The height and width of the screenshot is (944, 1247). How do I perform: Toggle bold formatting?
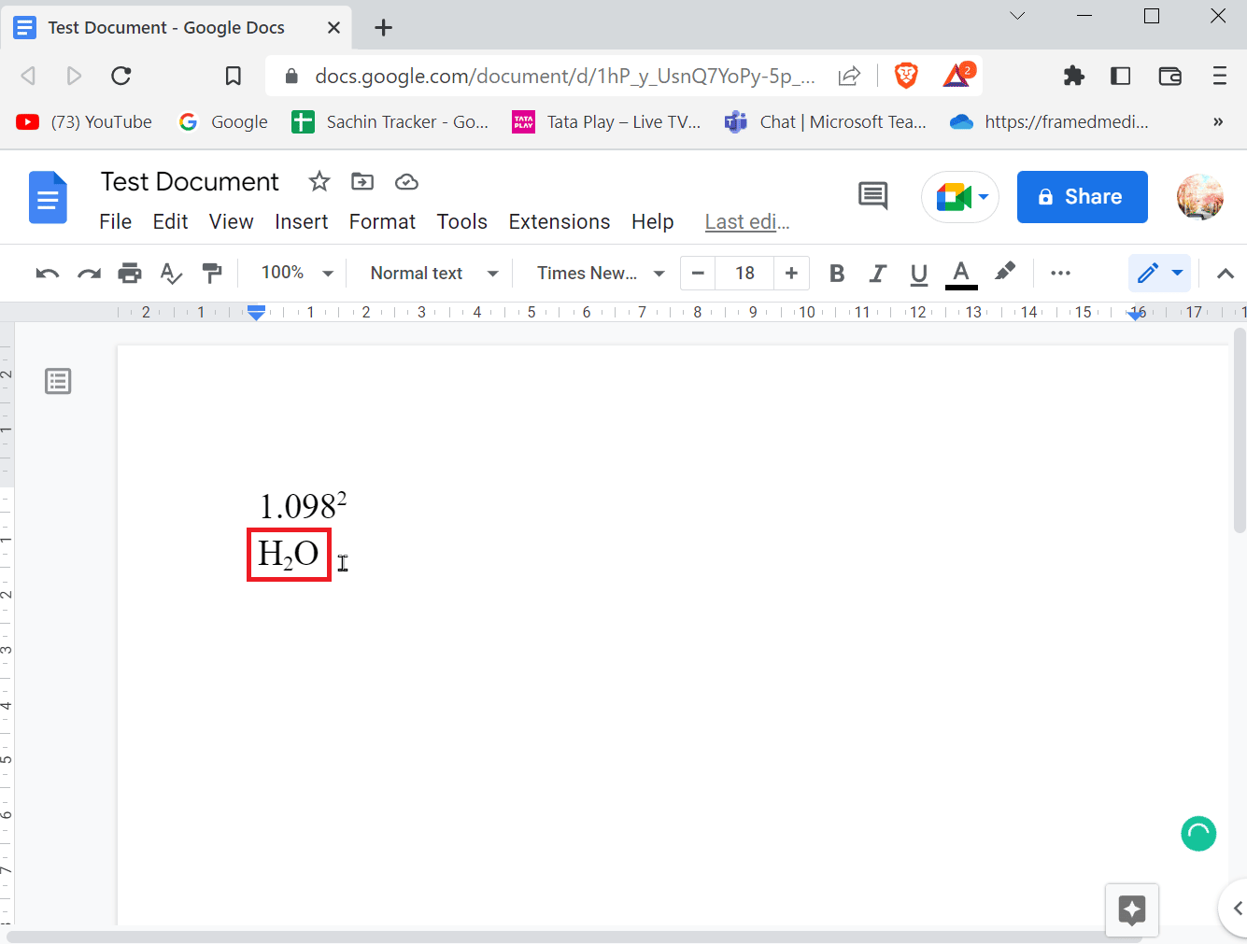click(x=837, y=274)
